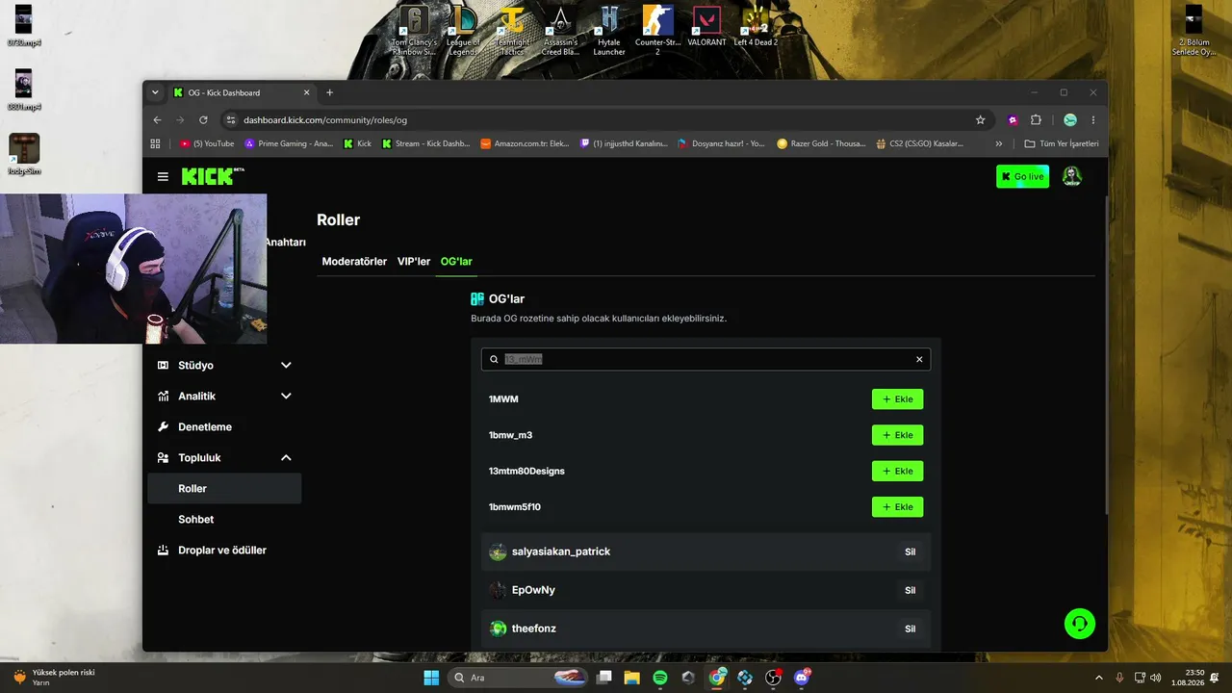Click the Windows taskbar search box
Screen dimensions: 1232x693
(519, 678)
